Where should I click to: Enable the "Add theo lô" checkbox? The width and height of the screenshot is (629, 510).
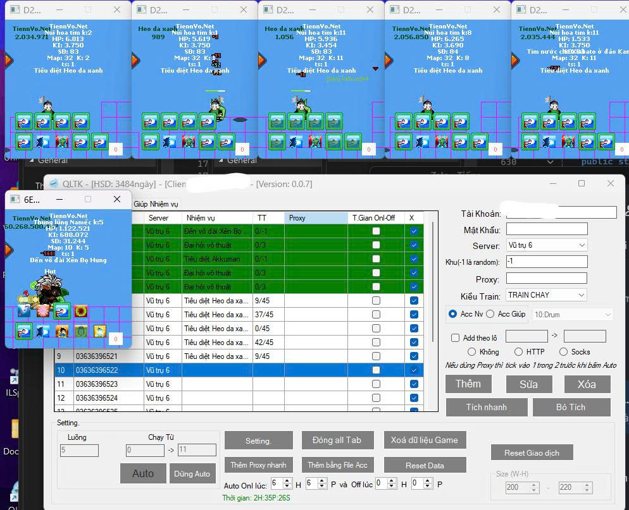pos(455,337)
